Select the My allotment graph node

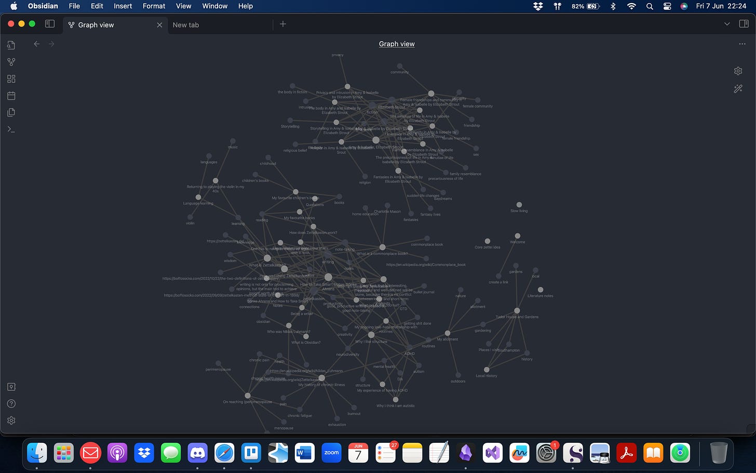(x=447, y=333)
